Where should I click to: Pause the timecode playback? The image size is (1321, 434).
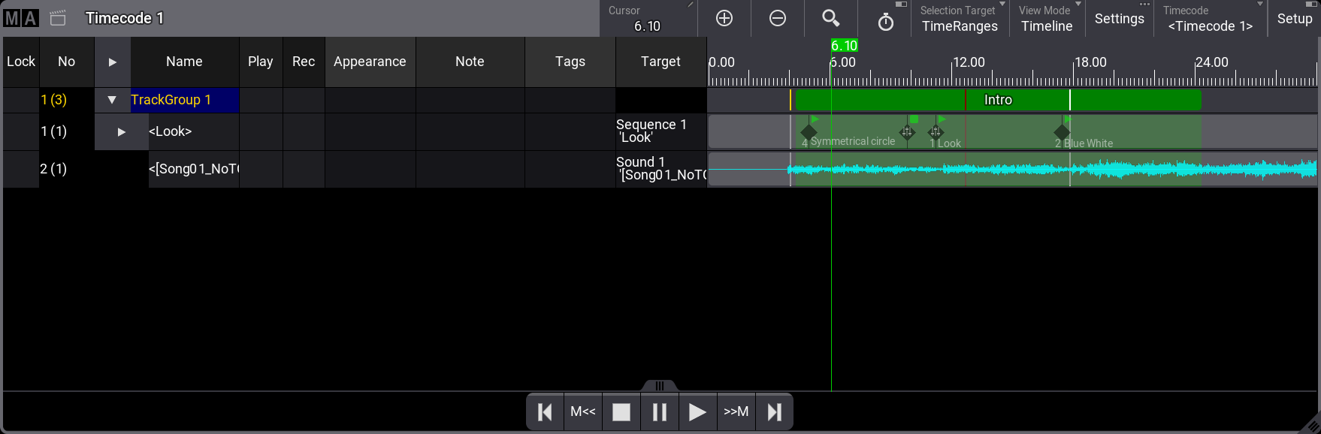click(x=659, y=412)
